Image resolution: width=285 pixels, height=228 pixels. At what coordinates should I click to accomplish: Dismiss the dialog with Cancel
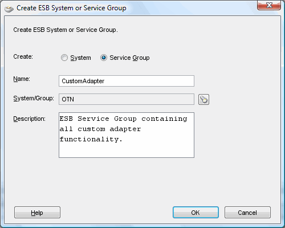tap(247, 213)
